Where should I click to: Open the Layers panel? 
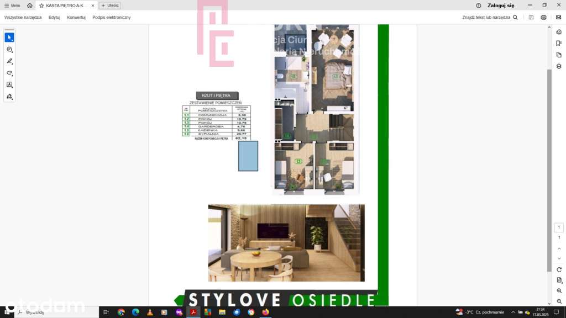(x=559, y=66)
